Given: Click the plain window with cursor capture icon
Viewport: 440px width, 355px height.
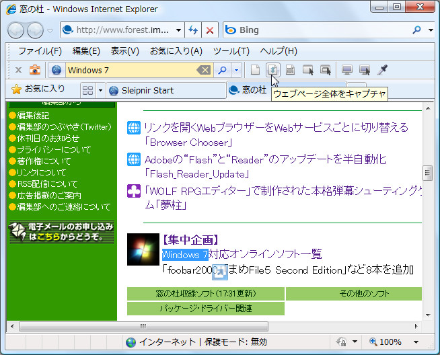Looking at the screenshot, I should click(308, 70).
